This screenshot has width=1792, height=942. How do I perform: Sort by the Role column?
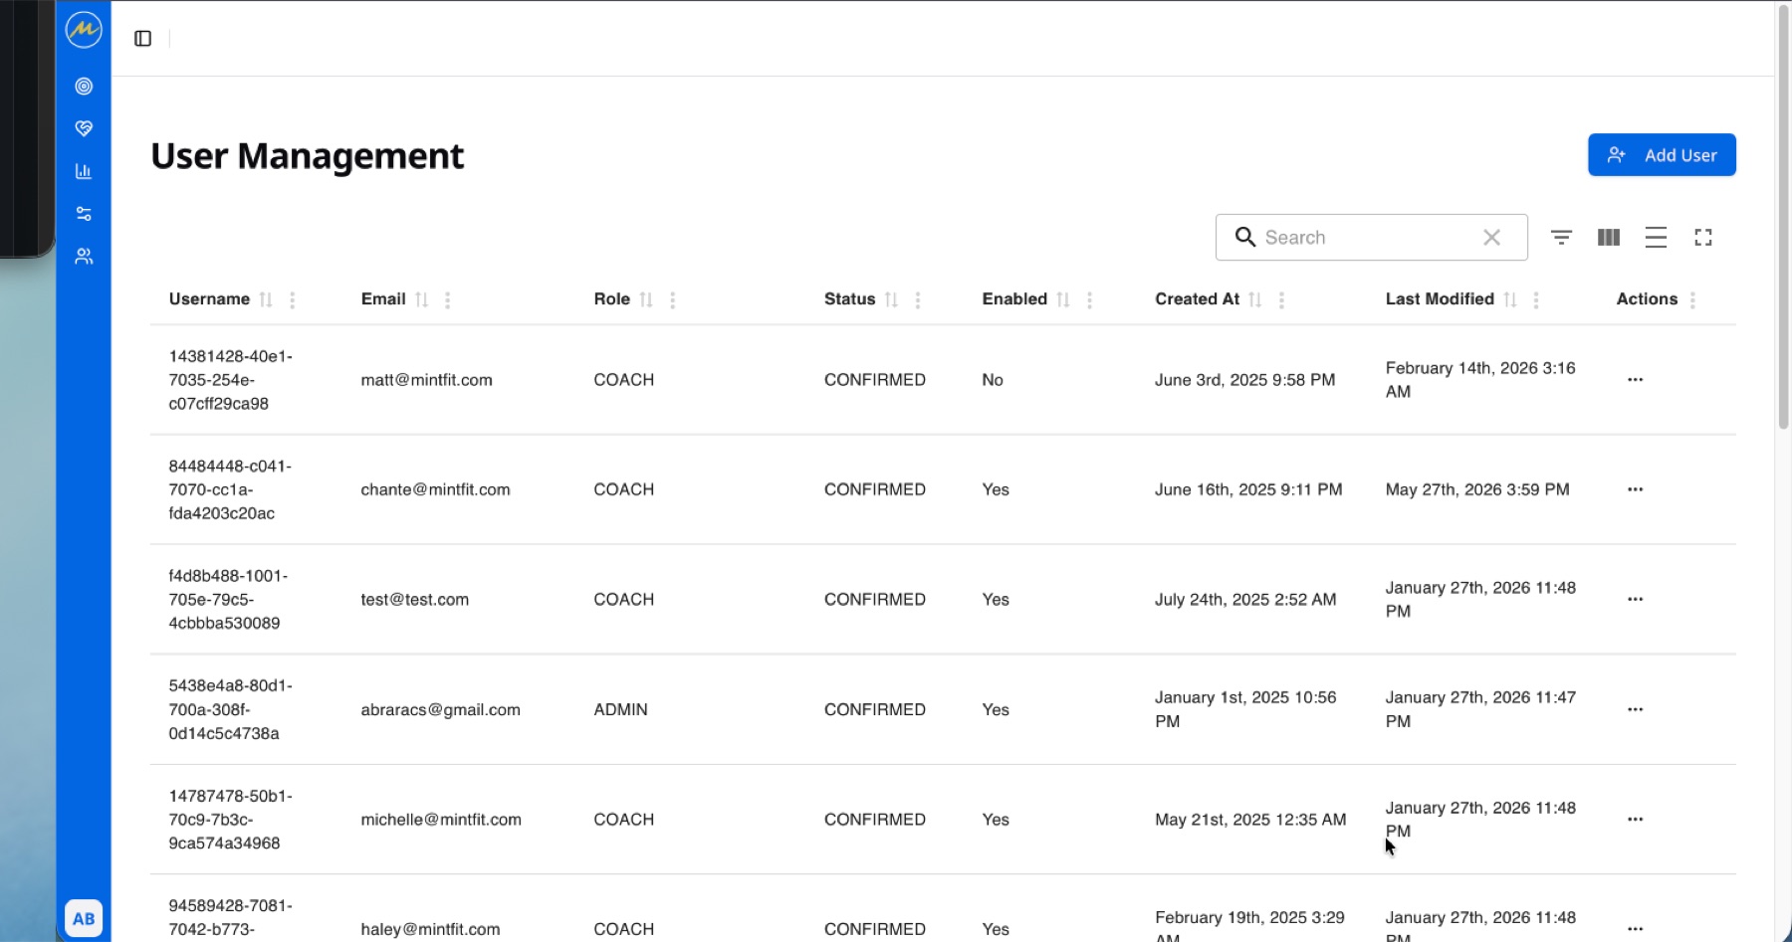(x=646, y=299)
